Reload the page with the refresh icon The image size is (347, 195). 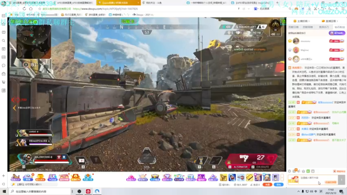tap(24, 9)
